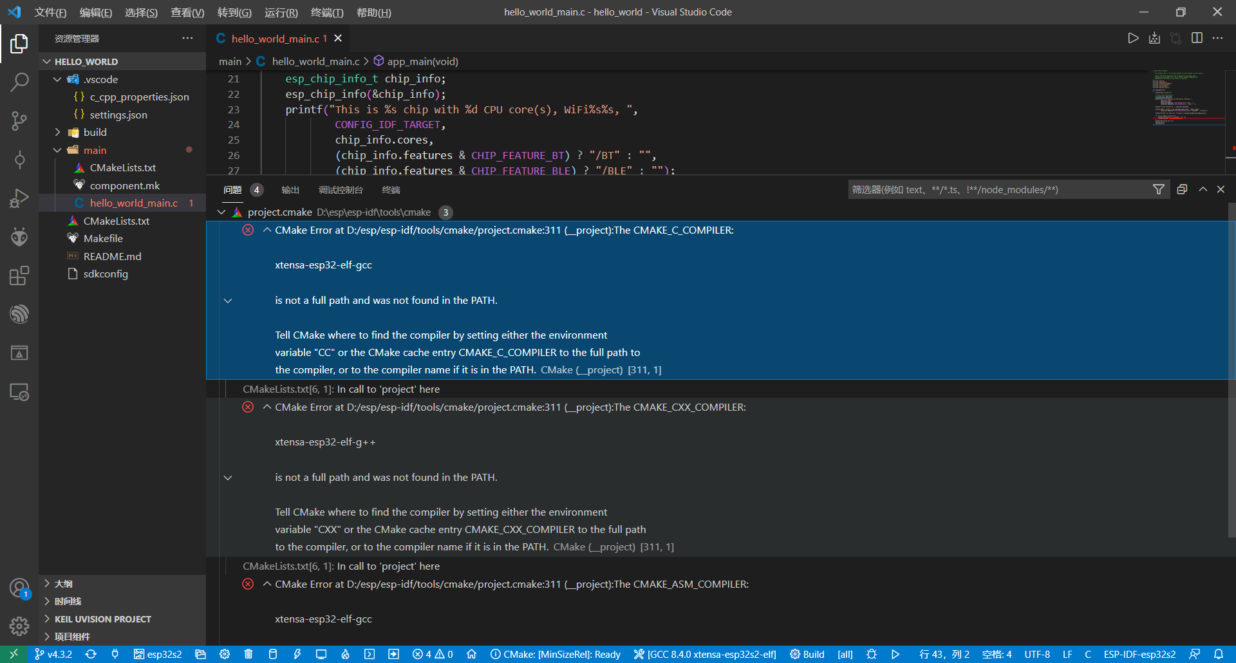
Task: Open the PlatformIO alien-head icon
Action: pos(19,237)
